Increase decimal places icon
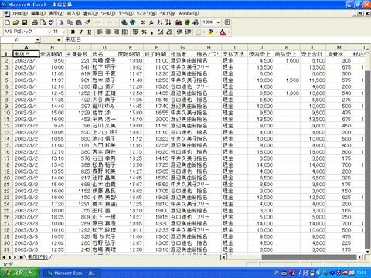 coord(161,32)
